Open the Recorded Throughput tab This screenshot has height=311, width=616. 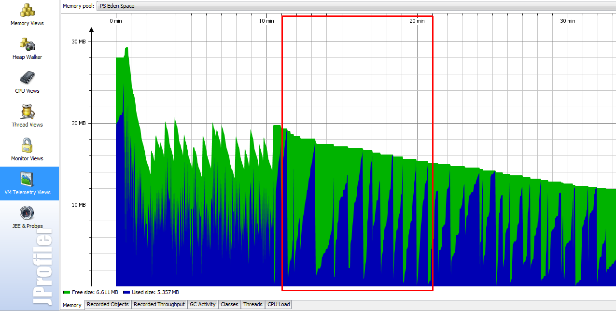click(159, 304)
